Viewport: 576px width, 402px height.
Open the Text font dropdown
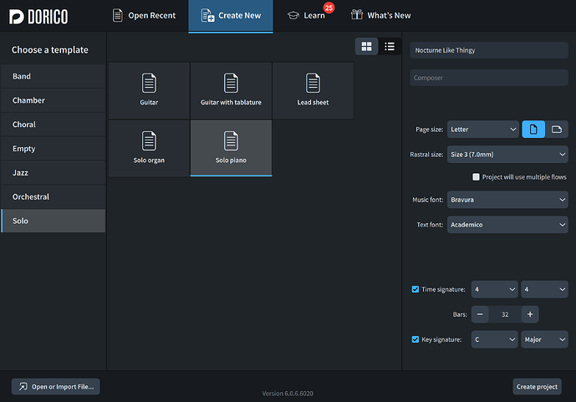click(507, 225)
